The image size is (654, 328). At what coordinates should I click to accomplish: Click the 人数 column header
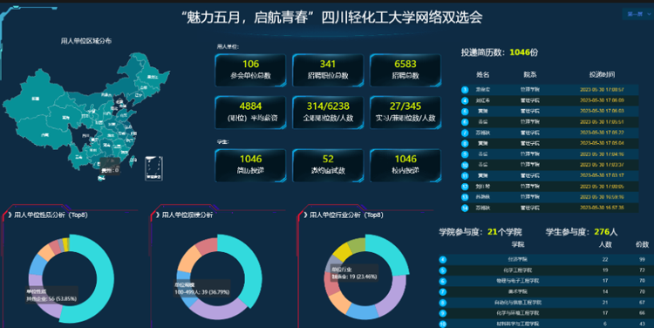click(x=605, y=244)
